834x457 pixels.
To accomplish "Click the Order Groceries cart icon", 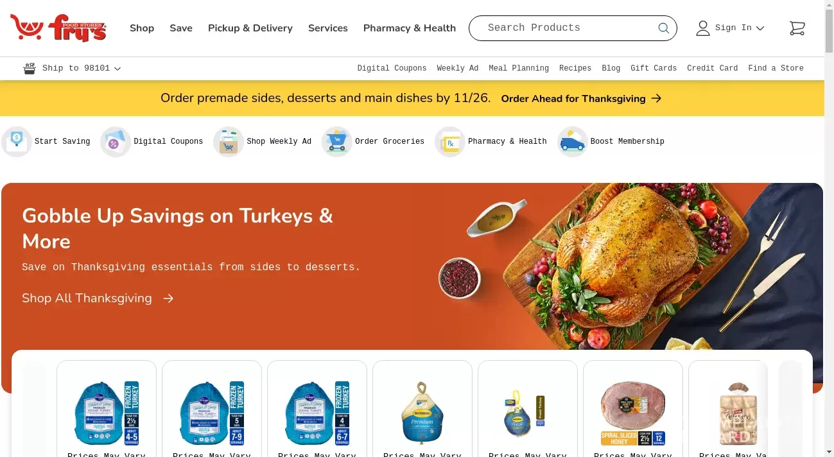I will pos(337,141).
